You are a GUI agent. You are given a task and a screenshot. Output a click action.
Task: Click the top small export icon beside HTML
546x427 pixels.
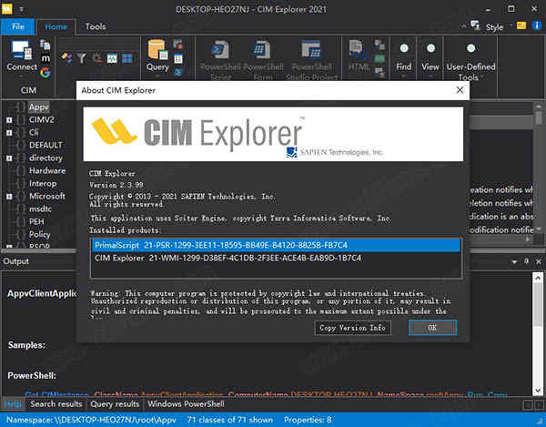tap(379, 45)
